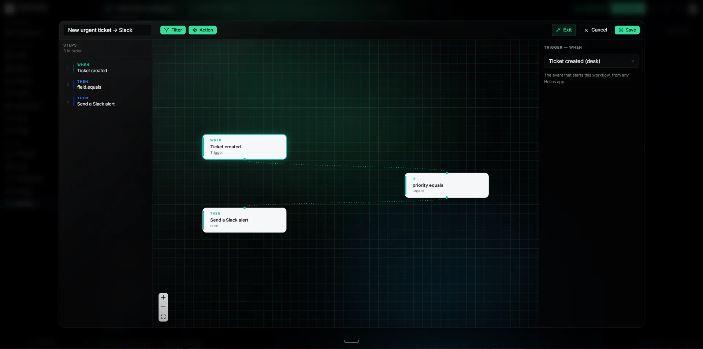Select the Ticket created trigger node on canvas
Screen dimensions: 703x349
coord(245,146)
